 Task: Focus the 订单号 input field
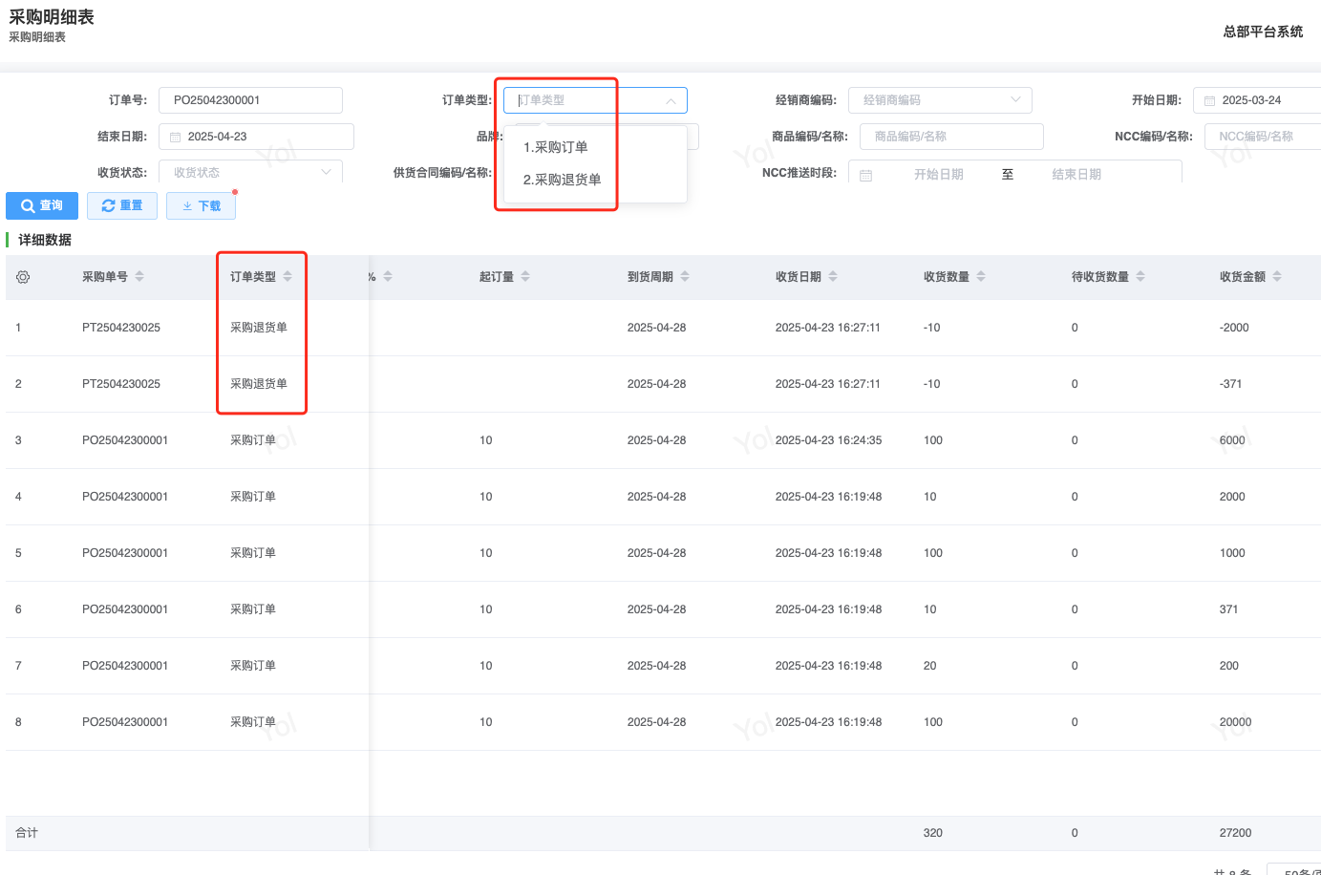coord(250,100)
